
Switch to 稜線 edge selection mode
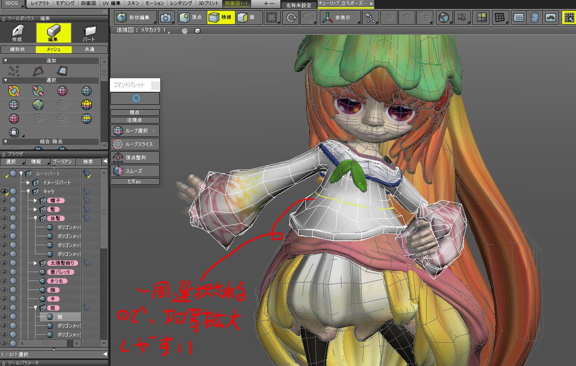(221, 18)
